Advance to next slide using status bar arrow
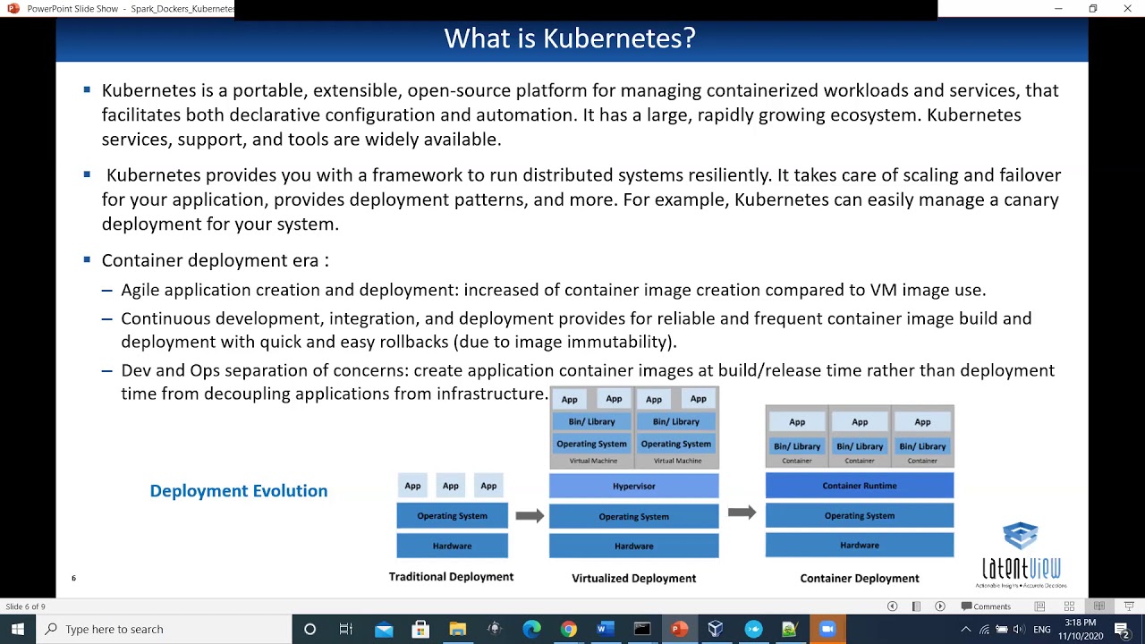 coord(939,606)
